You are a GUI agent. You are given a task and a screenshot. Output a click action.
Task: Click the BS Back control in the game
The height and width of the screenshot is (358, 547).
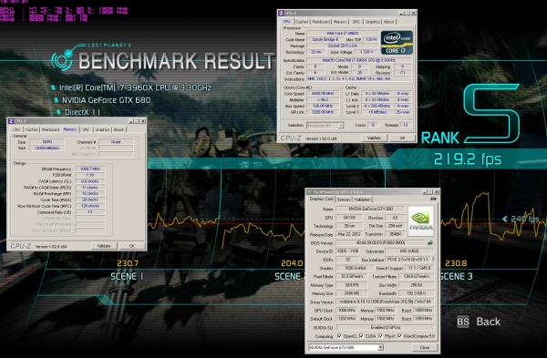[x=479, y=322]
